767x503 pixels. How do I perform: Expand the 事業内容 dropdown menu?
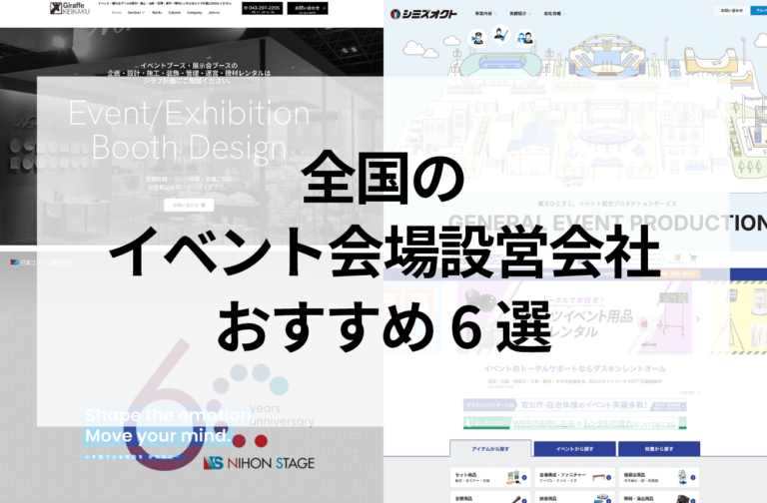(x=485, y=14)
